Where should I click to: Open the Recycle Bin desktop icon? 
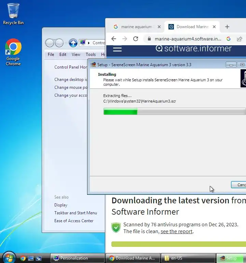tap(13, 14)
